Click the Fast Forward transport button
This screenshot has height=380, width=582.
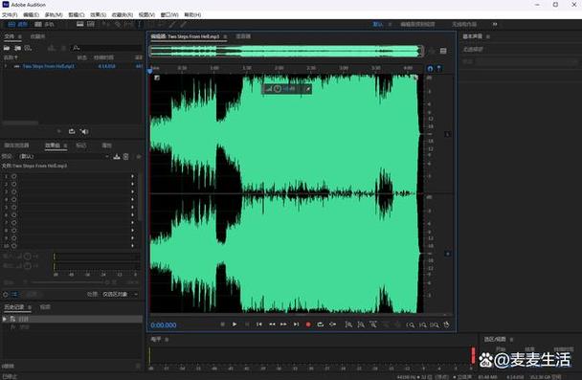point(283,324)
